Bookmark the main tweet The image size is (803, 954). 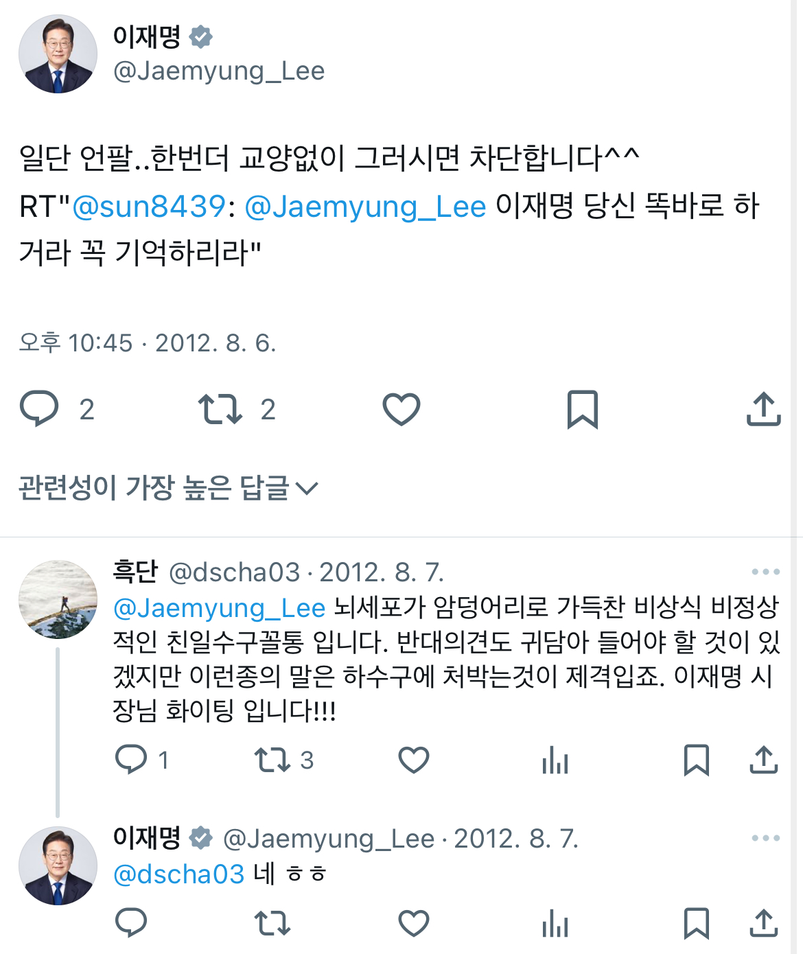click(x=583, y=410)
